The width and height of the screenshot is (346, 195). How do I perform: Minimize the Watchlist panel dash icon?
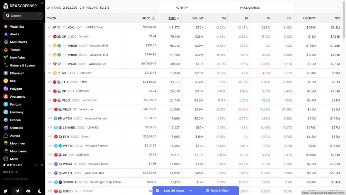(x=36, y=165)
